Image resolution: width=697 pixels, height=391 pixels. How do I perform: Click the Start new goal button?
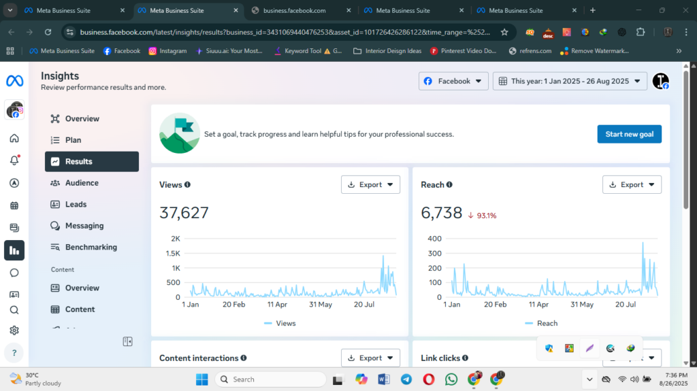629,134
